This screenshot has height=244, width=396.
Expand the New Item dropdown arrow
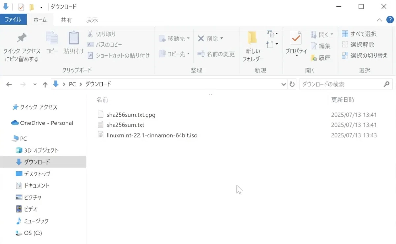277,33
